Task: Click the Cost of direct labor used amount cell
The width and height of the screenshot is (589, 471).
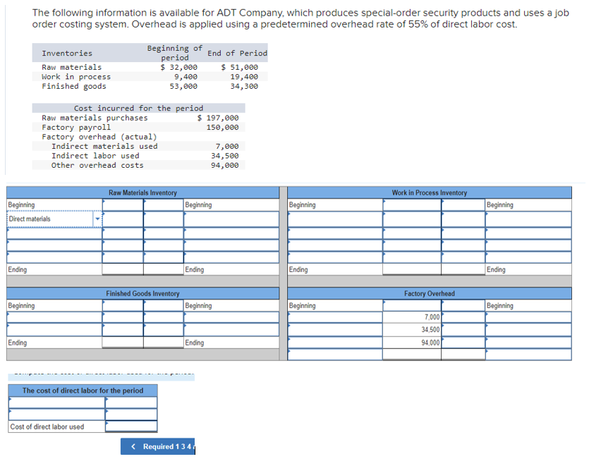Action: coord(130,425)
